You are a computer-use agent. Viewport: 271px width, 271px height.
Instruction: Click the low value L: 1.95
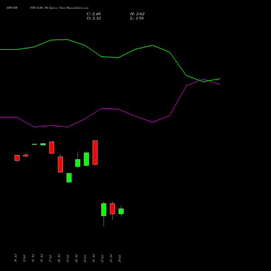coord(137,18)
